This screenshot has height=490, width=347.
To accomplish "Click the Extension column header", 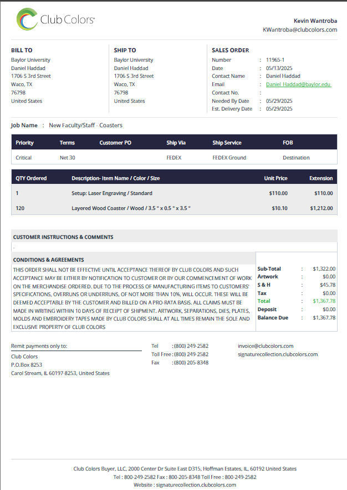I will click(x=321, y=178).
